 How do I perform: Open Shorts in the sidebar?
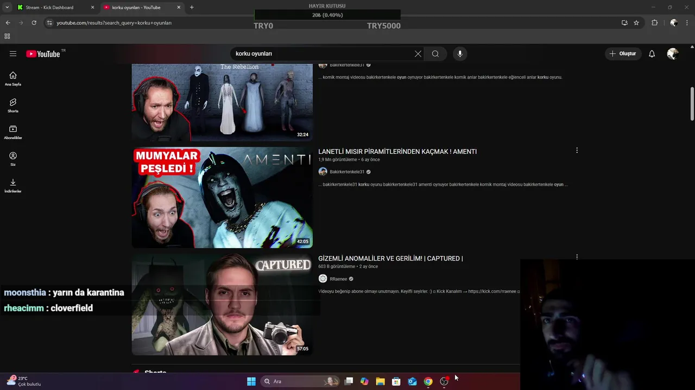pos(13,105)
